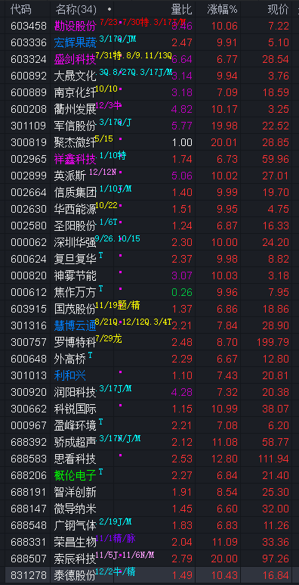Click the 7/29龙 tag on 罗博特科
The height and width of the screenshot is (585, 299).
pos(109,338)
